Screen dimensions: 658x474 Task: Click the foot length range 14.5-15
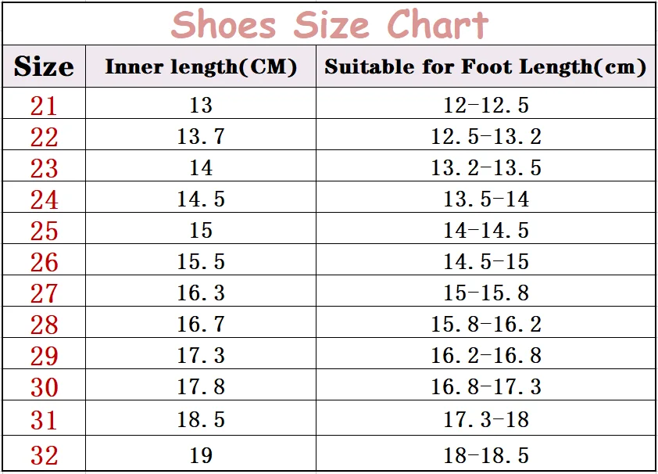486,262
